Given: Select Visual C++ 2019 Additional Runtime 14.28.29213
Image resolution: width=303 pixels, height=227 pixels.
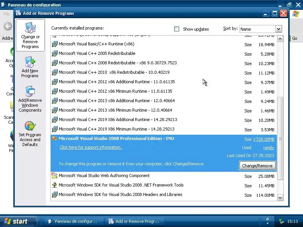Looking at the screenshot, I should pyautogui.click(x=164, y=120).
